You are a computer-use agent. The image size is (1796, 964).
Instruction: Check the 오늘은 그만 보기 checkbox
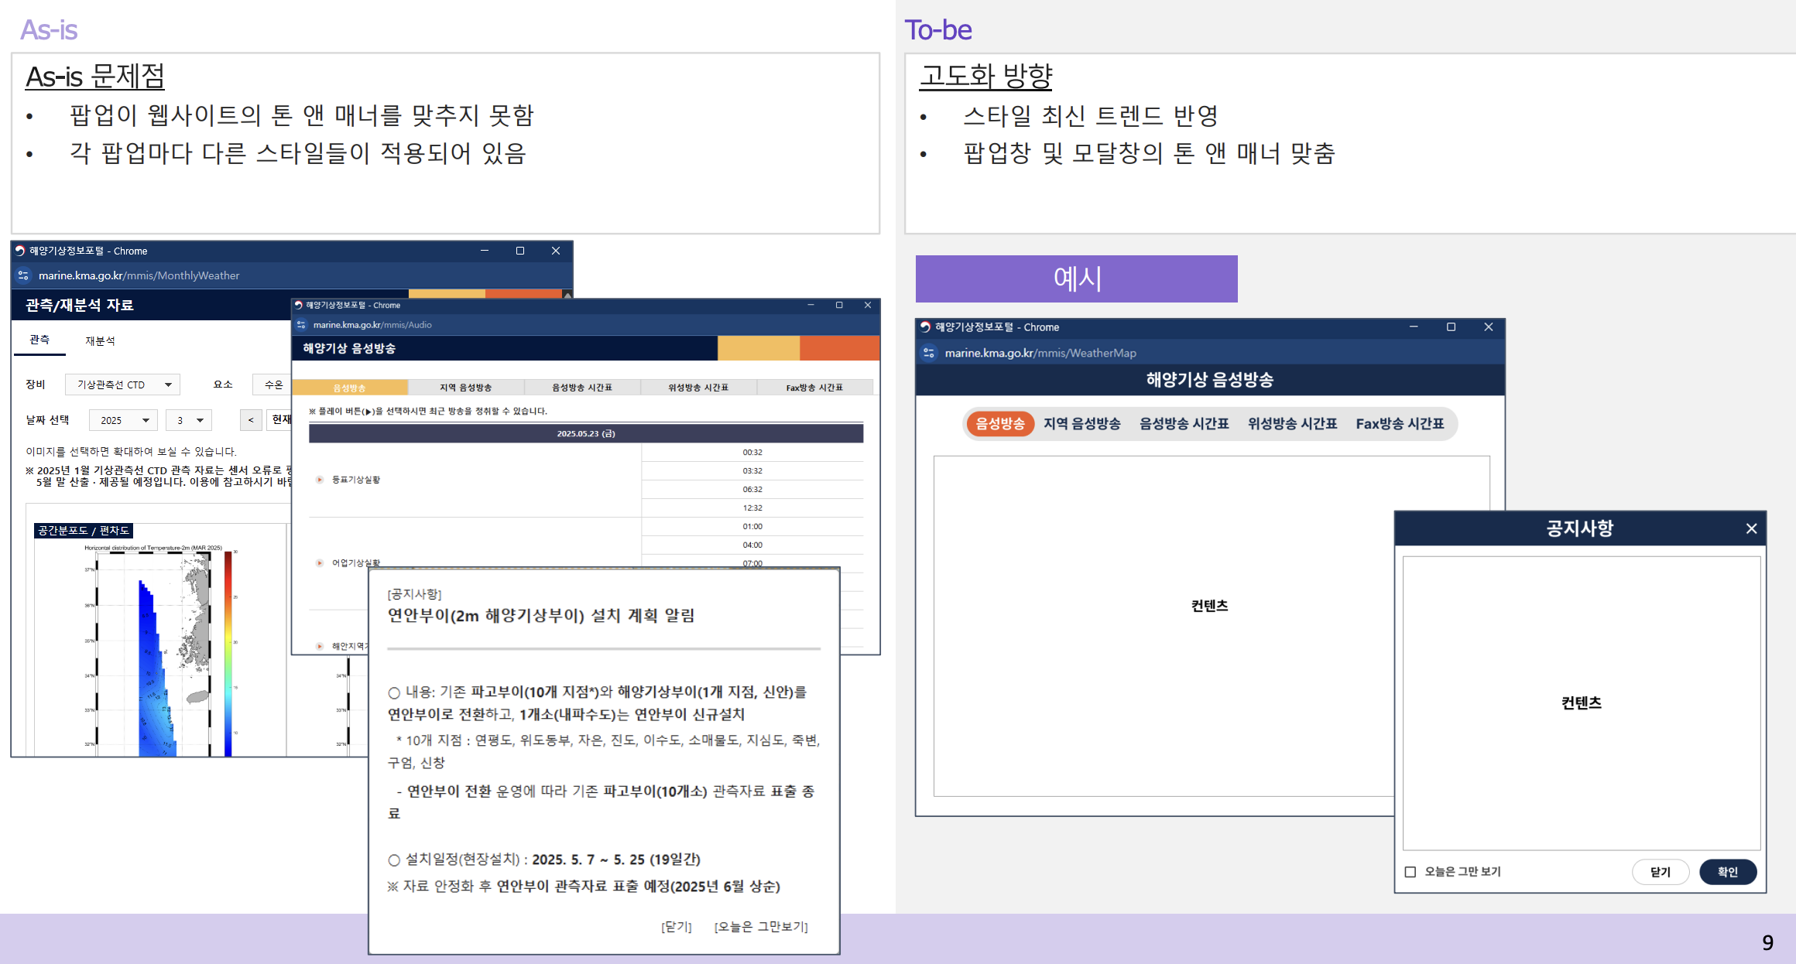click(1410, 872)
